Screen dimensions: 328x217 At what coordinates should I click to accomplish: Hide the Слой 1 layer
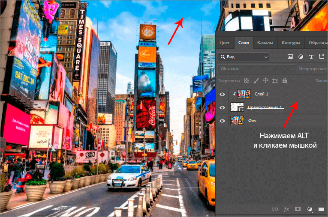(222, 94)
